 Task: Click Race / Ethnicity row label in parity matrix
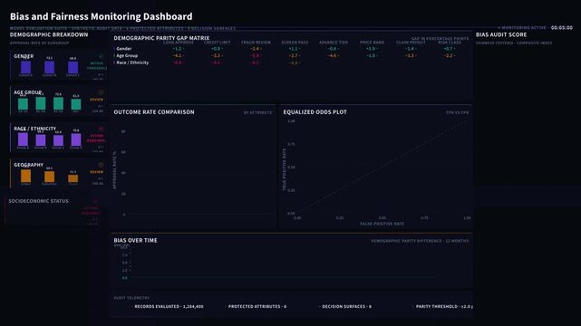(132, 62)
